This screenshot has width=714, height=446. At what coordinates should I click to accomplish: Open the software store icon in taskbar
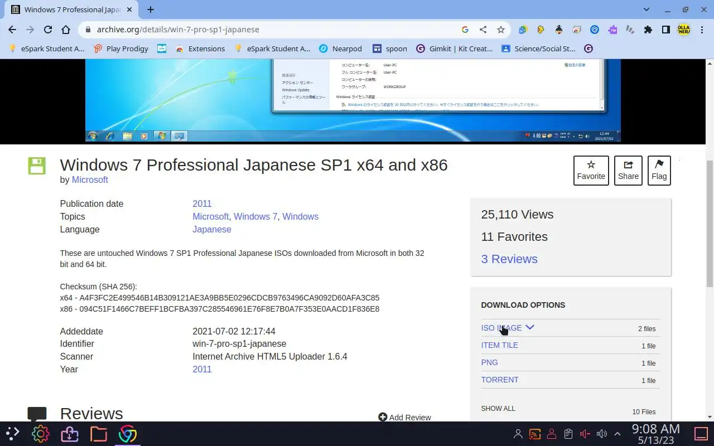click(x=69, y=434)
